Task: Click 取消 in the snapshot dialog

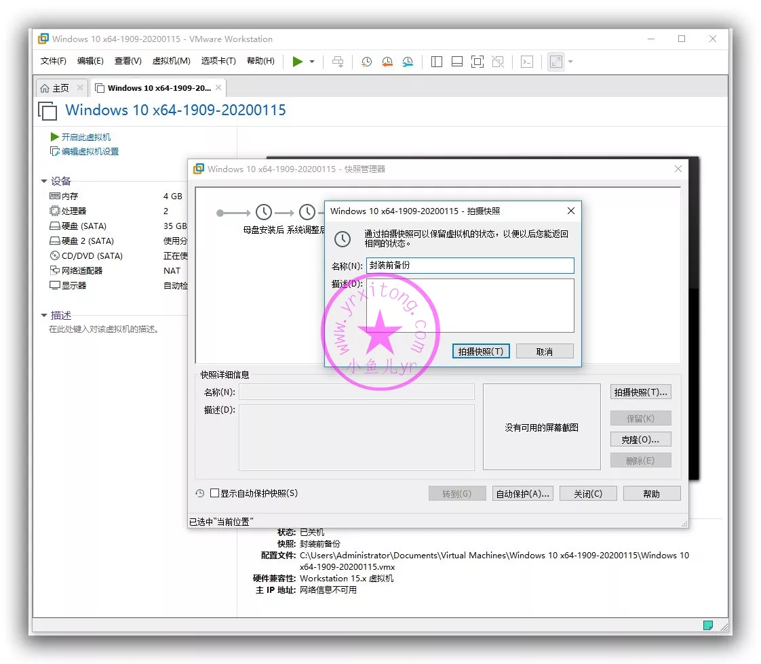Action: coord(544,351)
